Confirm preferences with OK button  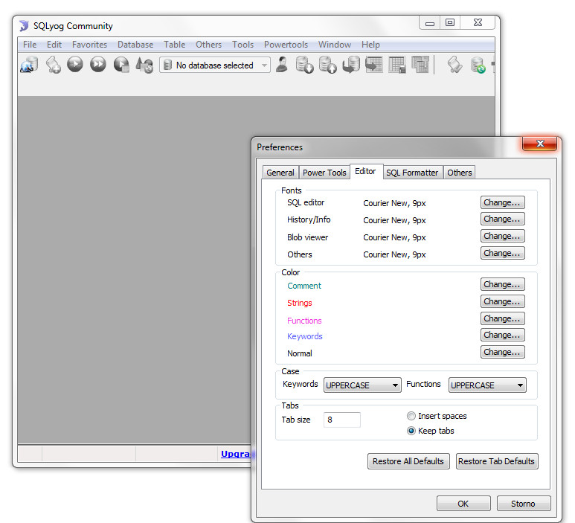point(463,504)
